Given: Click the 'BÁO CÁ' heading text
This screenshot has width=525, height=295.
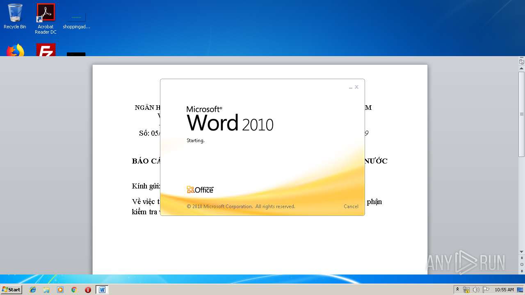Looking at the screenshot, I should point(146,161).
